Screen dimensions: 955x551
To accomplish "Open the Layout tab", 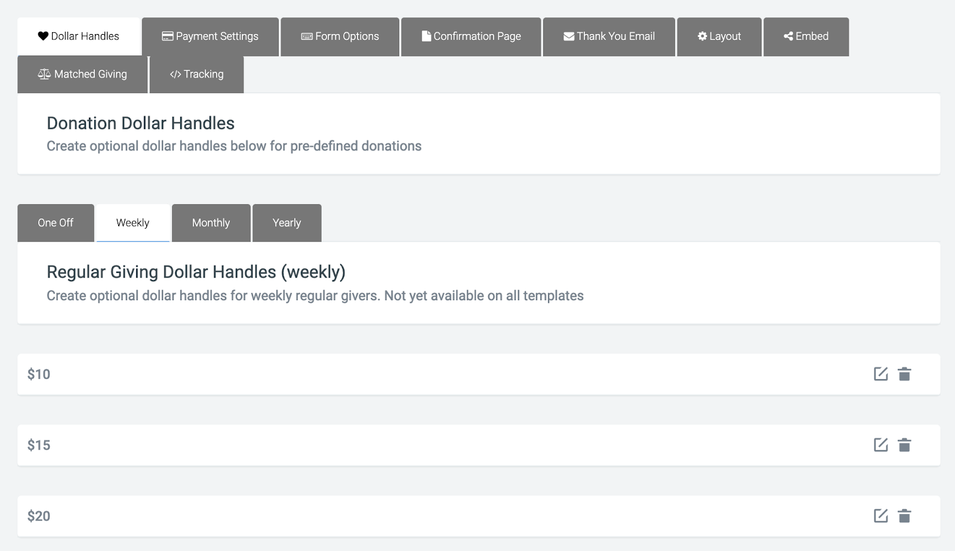I will (x=719, y=36).
